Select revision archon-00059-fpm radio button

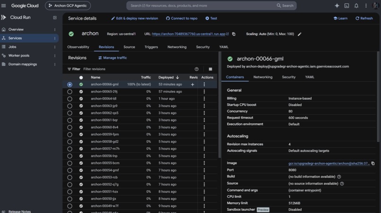point(70,135)
